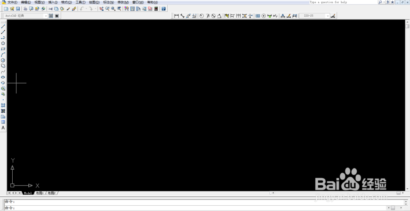Select the Polygon tool
This screenshot has width=410, height=211.
(3, 43)
